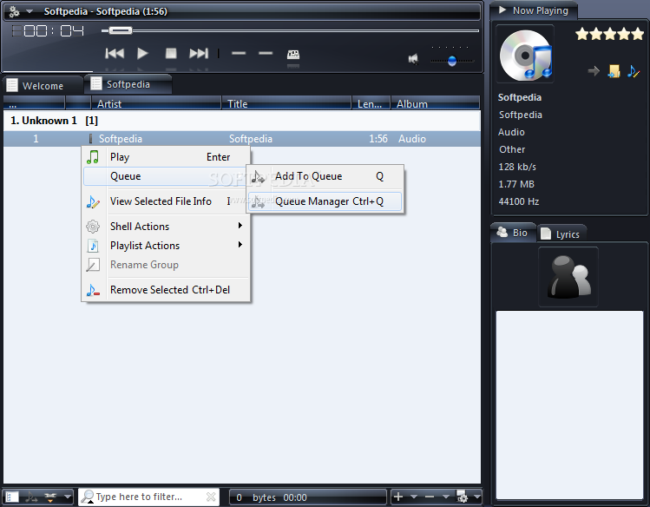Clear the filter with the X icon
This screenshot has height=507, width=650.
pos(211,497)
